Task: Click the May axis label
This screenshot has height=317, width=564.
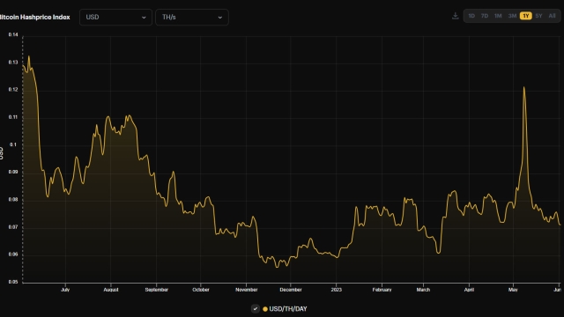Action: coord(513,290)
